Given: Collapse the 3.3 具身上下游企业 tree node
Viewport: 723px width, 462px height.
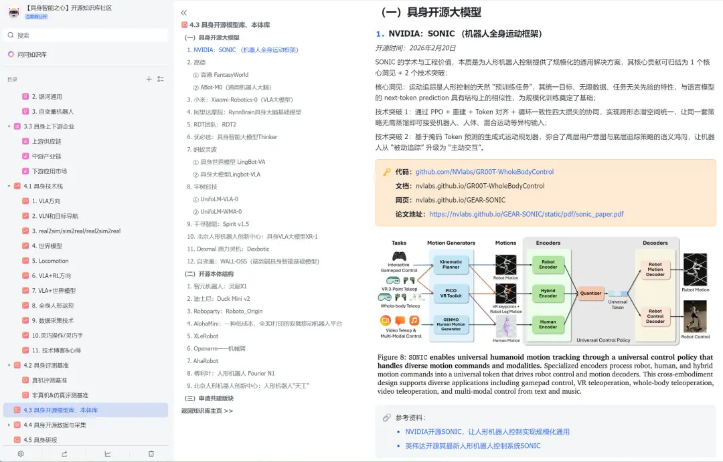Looking at the screenshot, I should pyautogui.click(x=9, y=126).
